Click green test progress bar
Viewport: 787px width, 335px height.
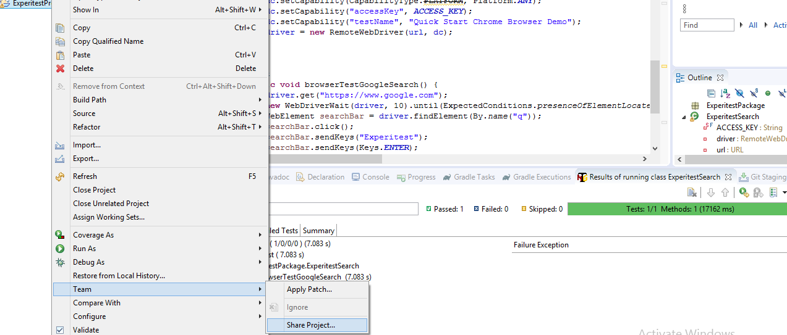pos(677,209)
